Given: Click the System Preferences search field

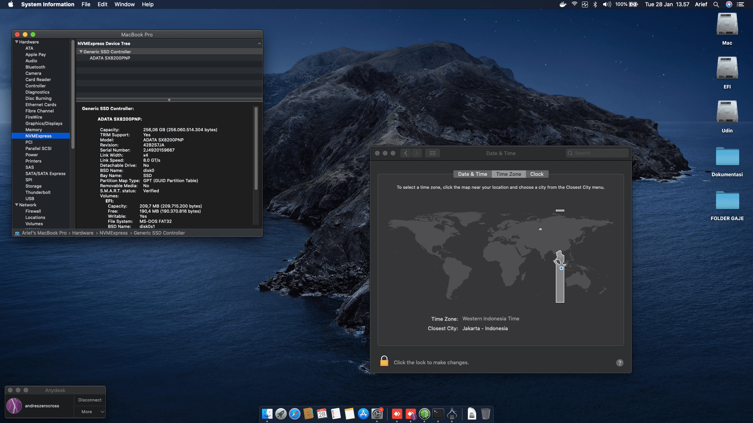Looking at the screenshot, I should [597, 153].
